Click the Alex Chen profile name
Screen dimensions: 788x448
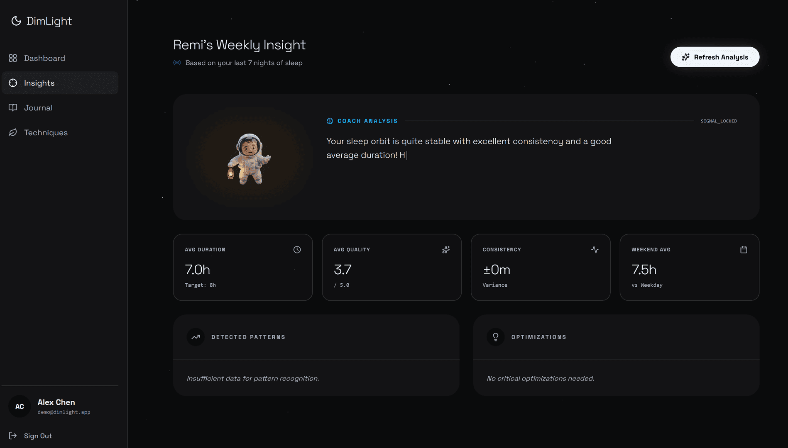(56, 402)
